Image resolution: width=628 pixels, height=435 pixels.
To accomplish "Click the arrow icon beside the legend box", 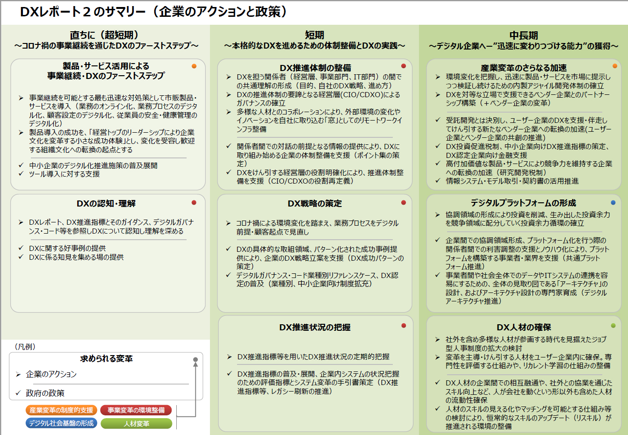I will 187,387.
